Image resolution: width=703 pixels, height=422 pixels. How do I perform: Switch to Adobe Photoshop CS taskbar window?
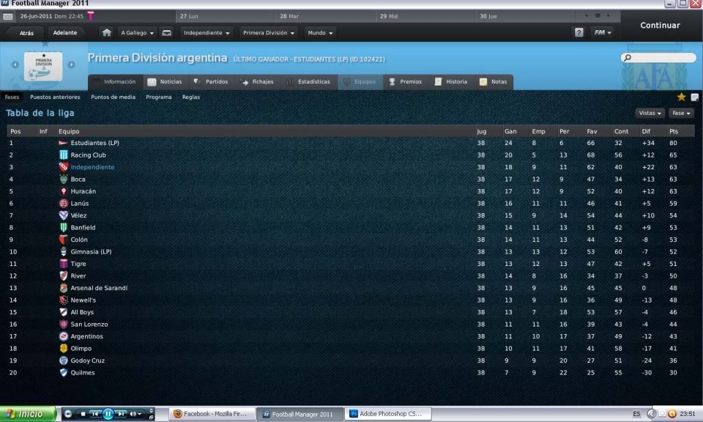click(388, 414)
